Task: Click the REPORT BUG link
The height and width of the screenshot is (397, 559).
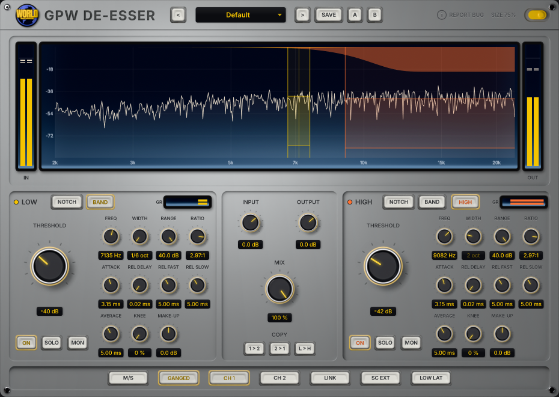Action: point(466,15)
